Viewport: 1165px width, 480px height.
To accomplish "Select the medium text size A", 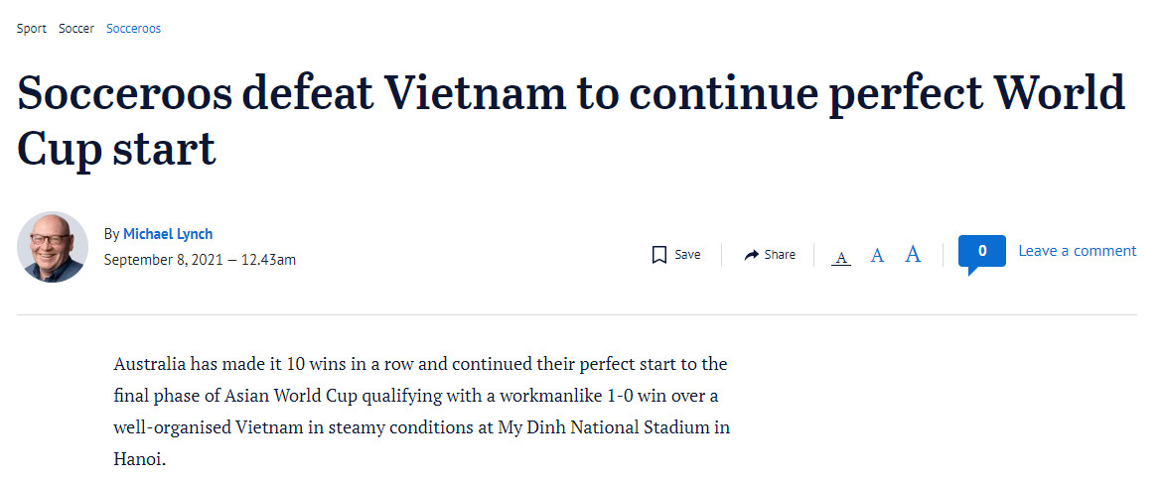I will tap(877, 256).
